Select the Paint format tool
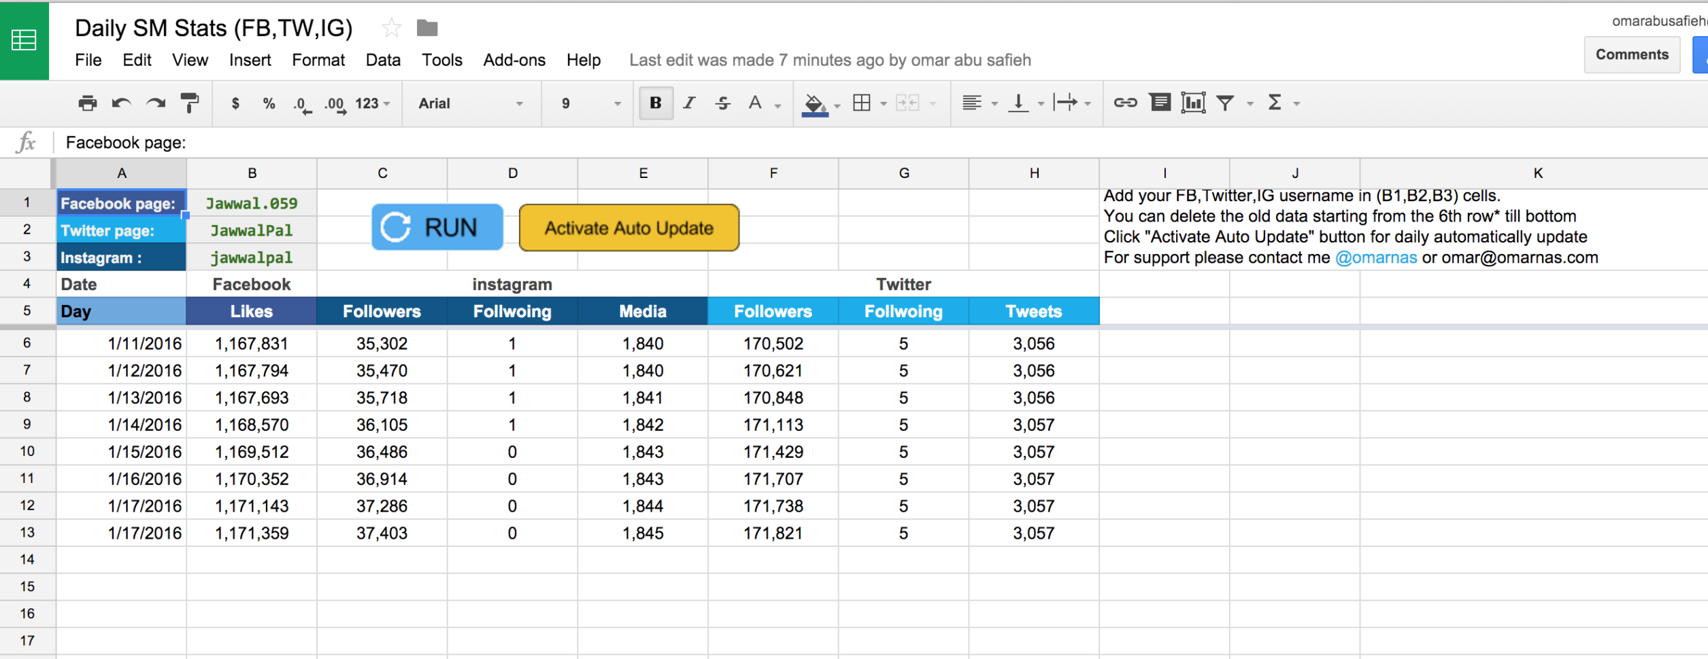1708x659 pixels. tap(188, 103)
